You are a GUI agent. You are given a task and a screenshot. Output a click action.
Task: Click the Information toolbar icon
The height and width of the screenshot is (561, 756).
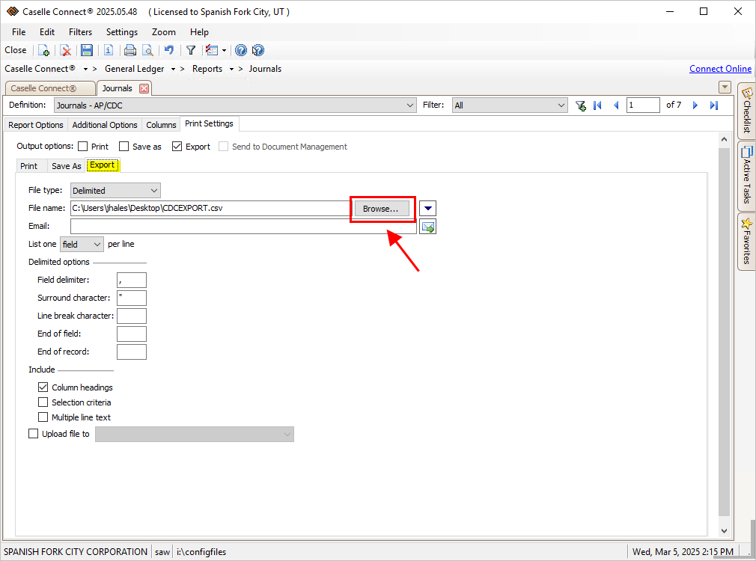[x=109, y=50]
